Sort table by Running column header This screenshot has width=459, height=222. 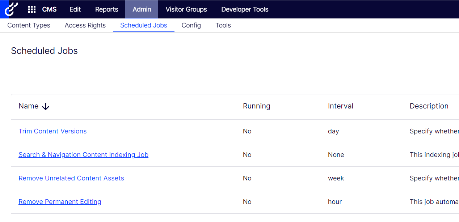point(256,106)
